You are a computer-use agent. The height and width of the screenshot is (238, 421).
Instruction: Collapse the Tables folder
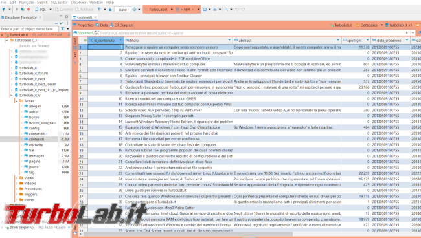click(17, 101)
